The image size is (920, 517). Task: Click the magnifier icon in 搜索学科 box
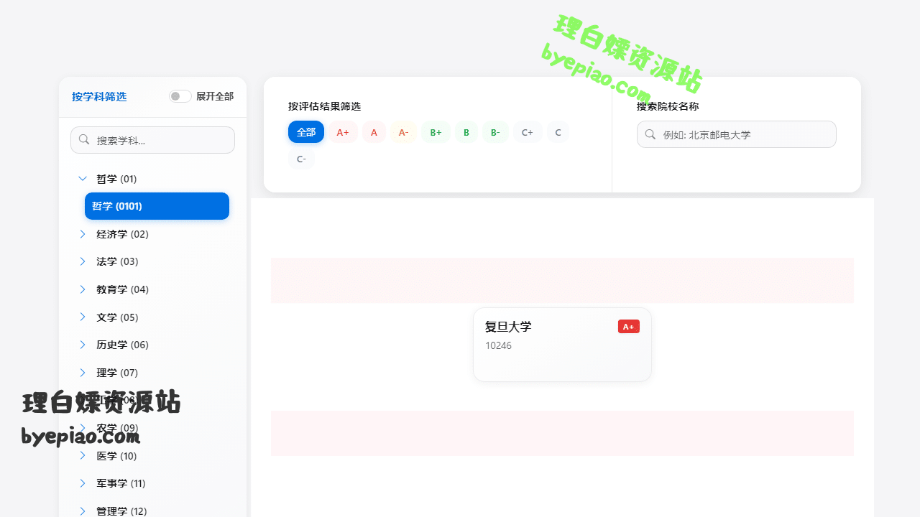point(84,140)
